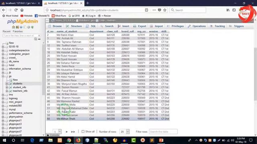Reload the browser page

tap(16, 10)
